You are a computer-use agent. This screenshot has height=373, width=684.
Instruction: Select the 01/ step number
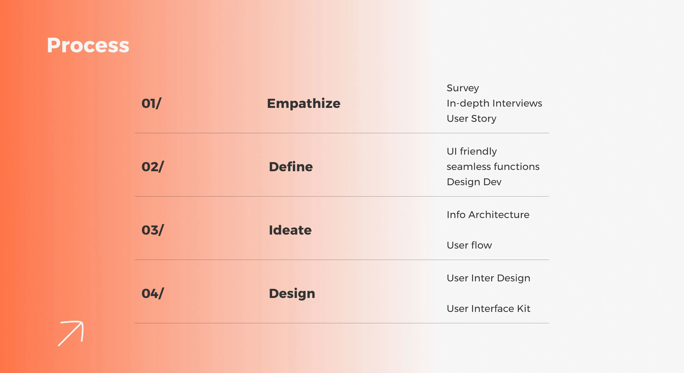coord(151,104)
